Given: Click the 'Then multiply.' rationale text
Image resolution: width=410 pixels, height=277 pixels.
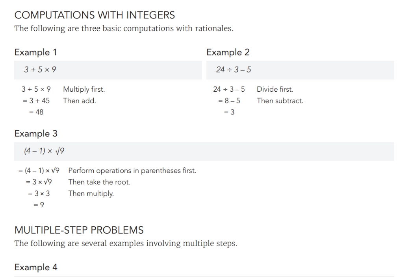Looking at the screenshot, I should pos(91,194).
